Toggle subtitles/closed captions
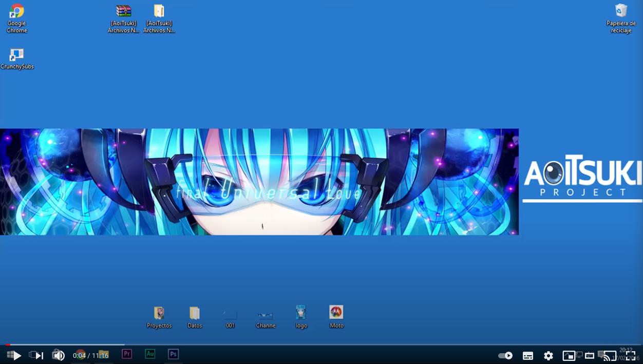 coord(528,356)
